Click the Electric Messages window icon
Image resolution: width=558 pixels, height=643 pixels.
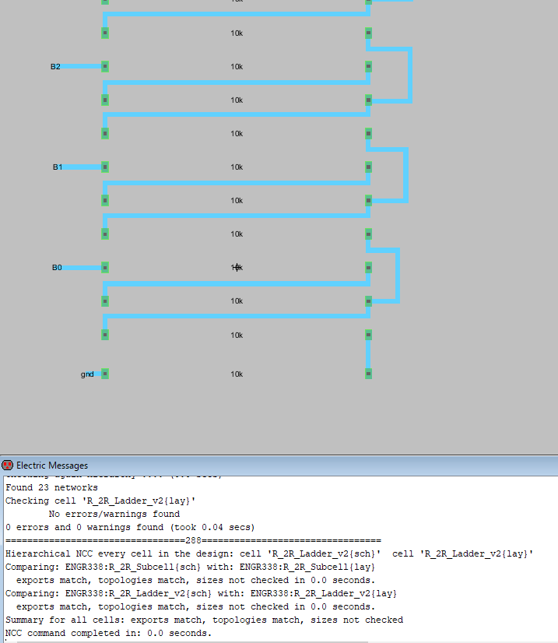(x=8, y=466)
